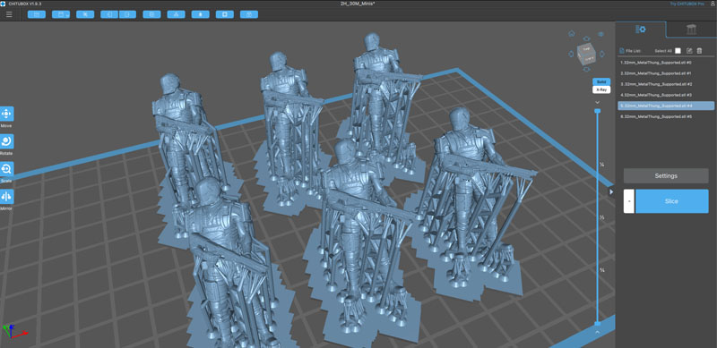The height and width of the screenshot is (348, 717).
Task: Click the ½ mark on layer slider
Action: click(602, 217)
